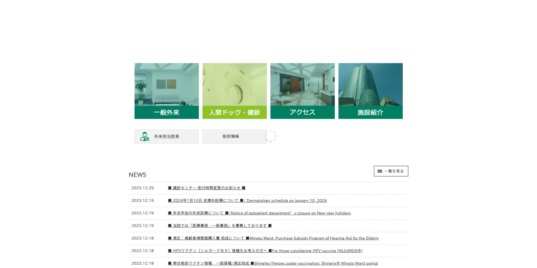Click 一覧を見る to see all news

click(x=391, y=171)
